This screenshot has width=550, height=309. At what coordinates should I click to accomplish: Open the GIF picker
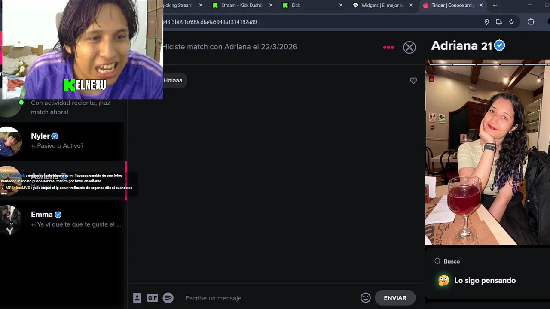pos(153,298)
